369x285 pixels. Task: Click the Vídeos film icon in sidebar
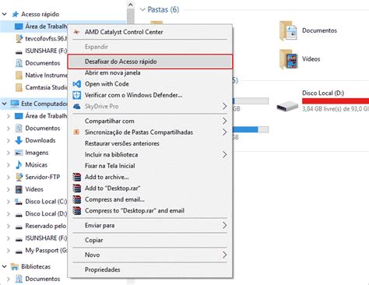coord(19,189)
